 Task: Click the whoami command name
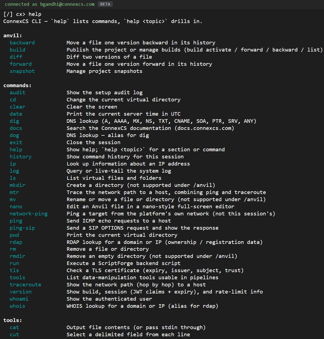click(x=19, y=299)
